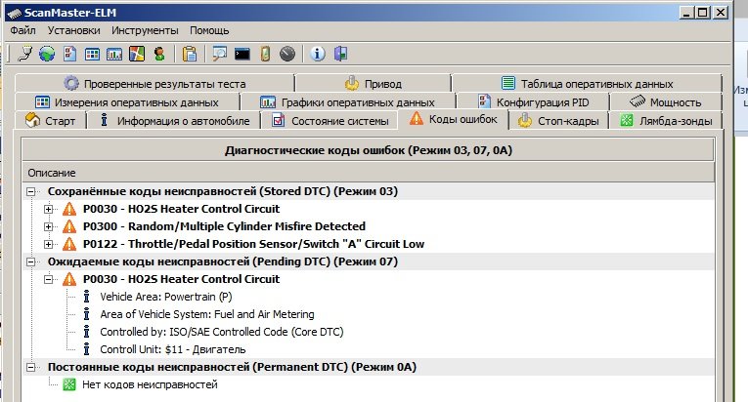
Task: Open the Лямбда-зонды tab
Action: coord(665,121)
